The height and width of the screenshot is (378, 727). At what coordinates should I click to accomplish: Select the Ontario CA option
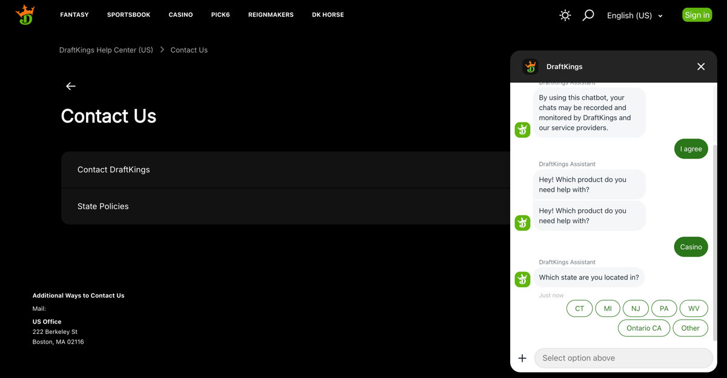[x=644, y=328]
